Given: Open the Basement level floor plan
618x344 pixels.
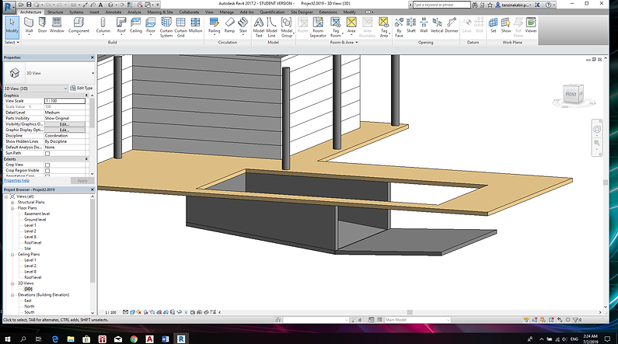Looking at the screenshot, I should 37,214.
